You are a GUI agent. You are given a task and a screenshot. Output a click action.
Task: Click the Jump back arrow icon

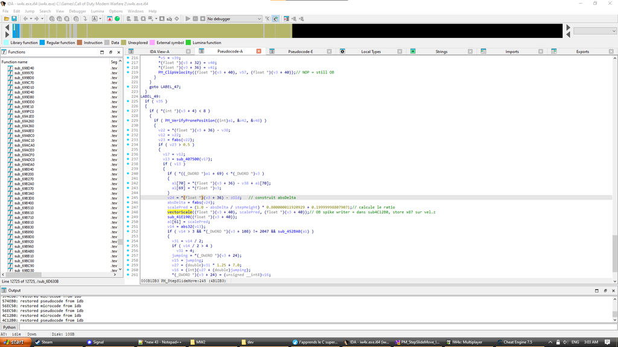pos(25,19)
